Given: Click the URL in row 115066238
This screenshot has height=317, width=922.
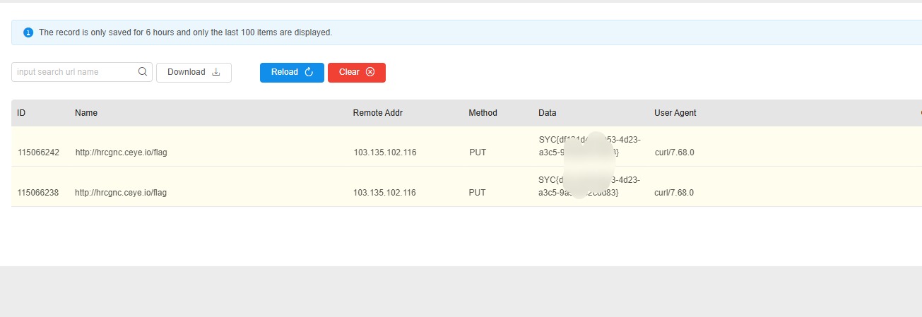Looking at the screenshot, I should pyautogui.click(x=121, y=193).
